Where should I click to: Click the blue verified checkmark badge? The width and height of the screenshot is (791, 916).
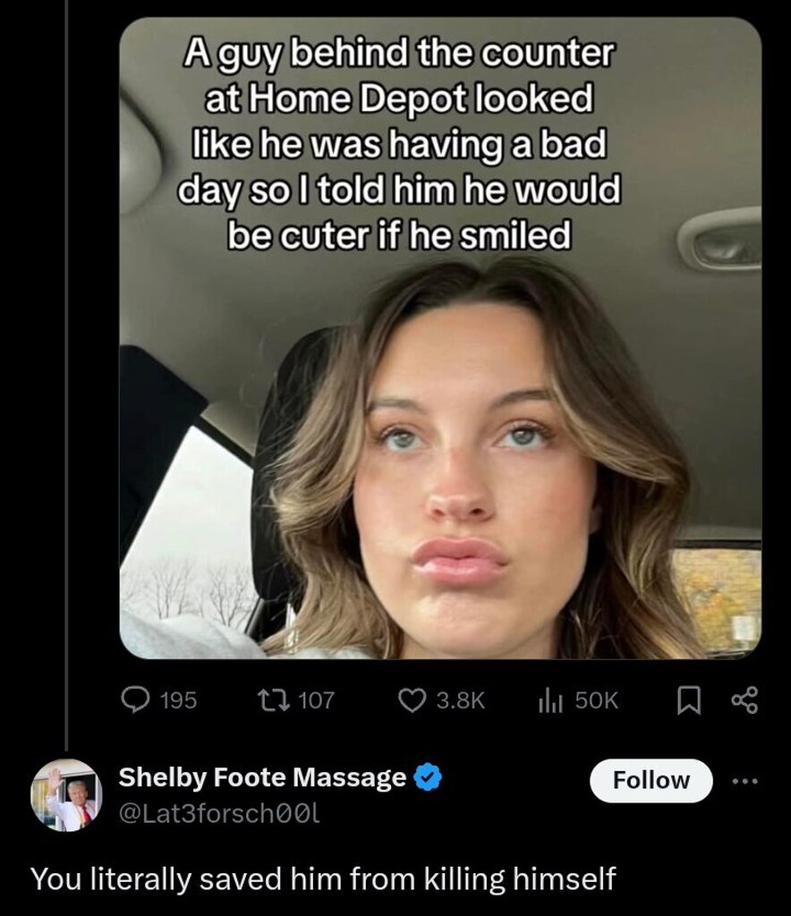pos(430,778)
